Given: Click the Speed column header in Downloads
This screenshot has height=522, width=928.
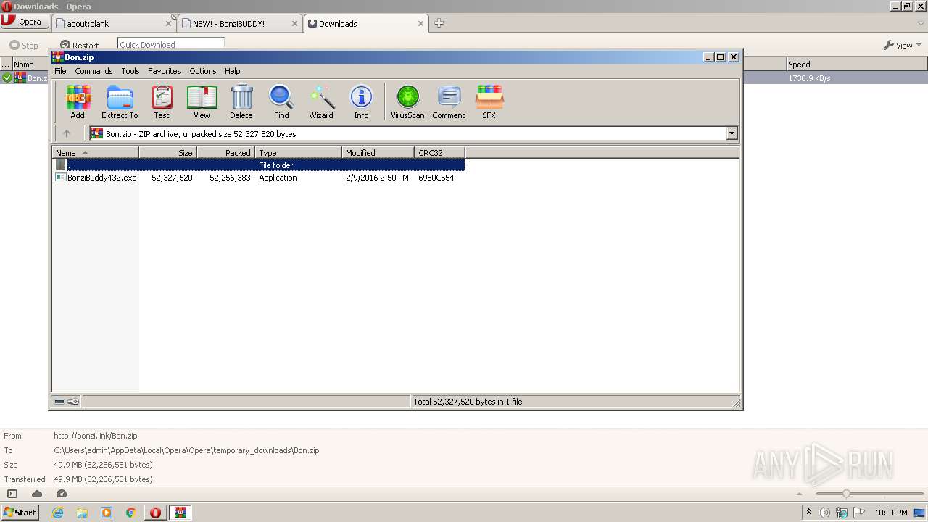Looking at the screenshot, I should 856,64.
